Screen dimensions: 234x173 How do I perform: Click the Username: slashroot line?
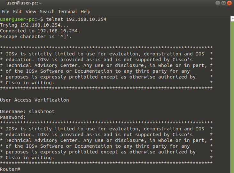coord(27,111)
